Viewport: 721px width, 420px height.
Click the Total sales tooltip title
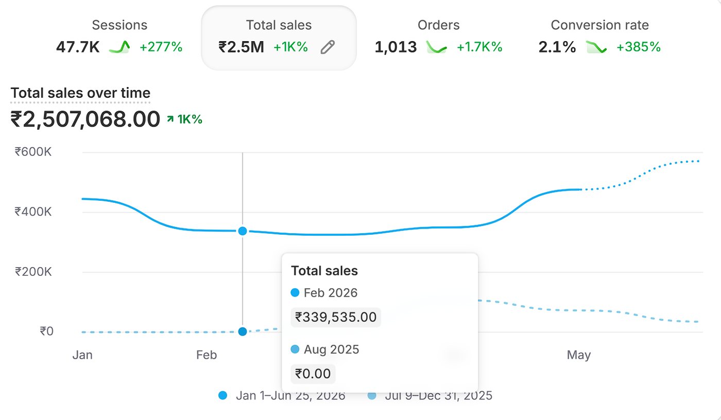[324, 271]
